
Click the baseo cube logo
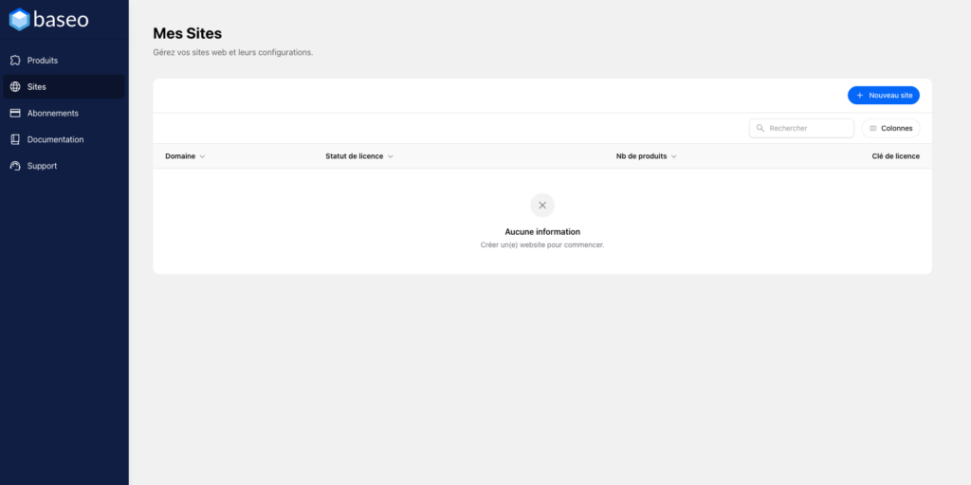(x=20, y=19)
